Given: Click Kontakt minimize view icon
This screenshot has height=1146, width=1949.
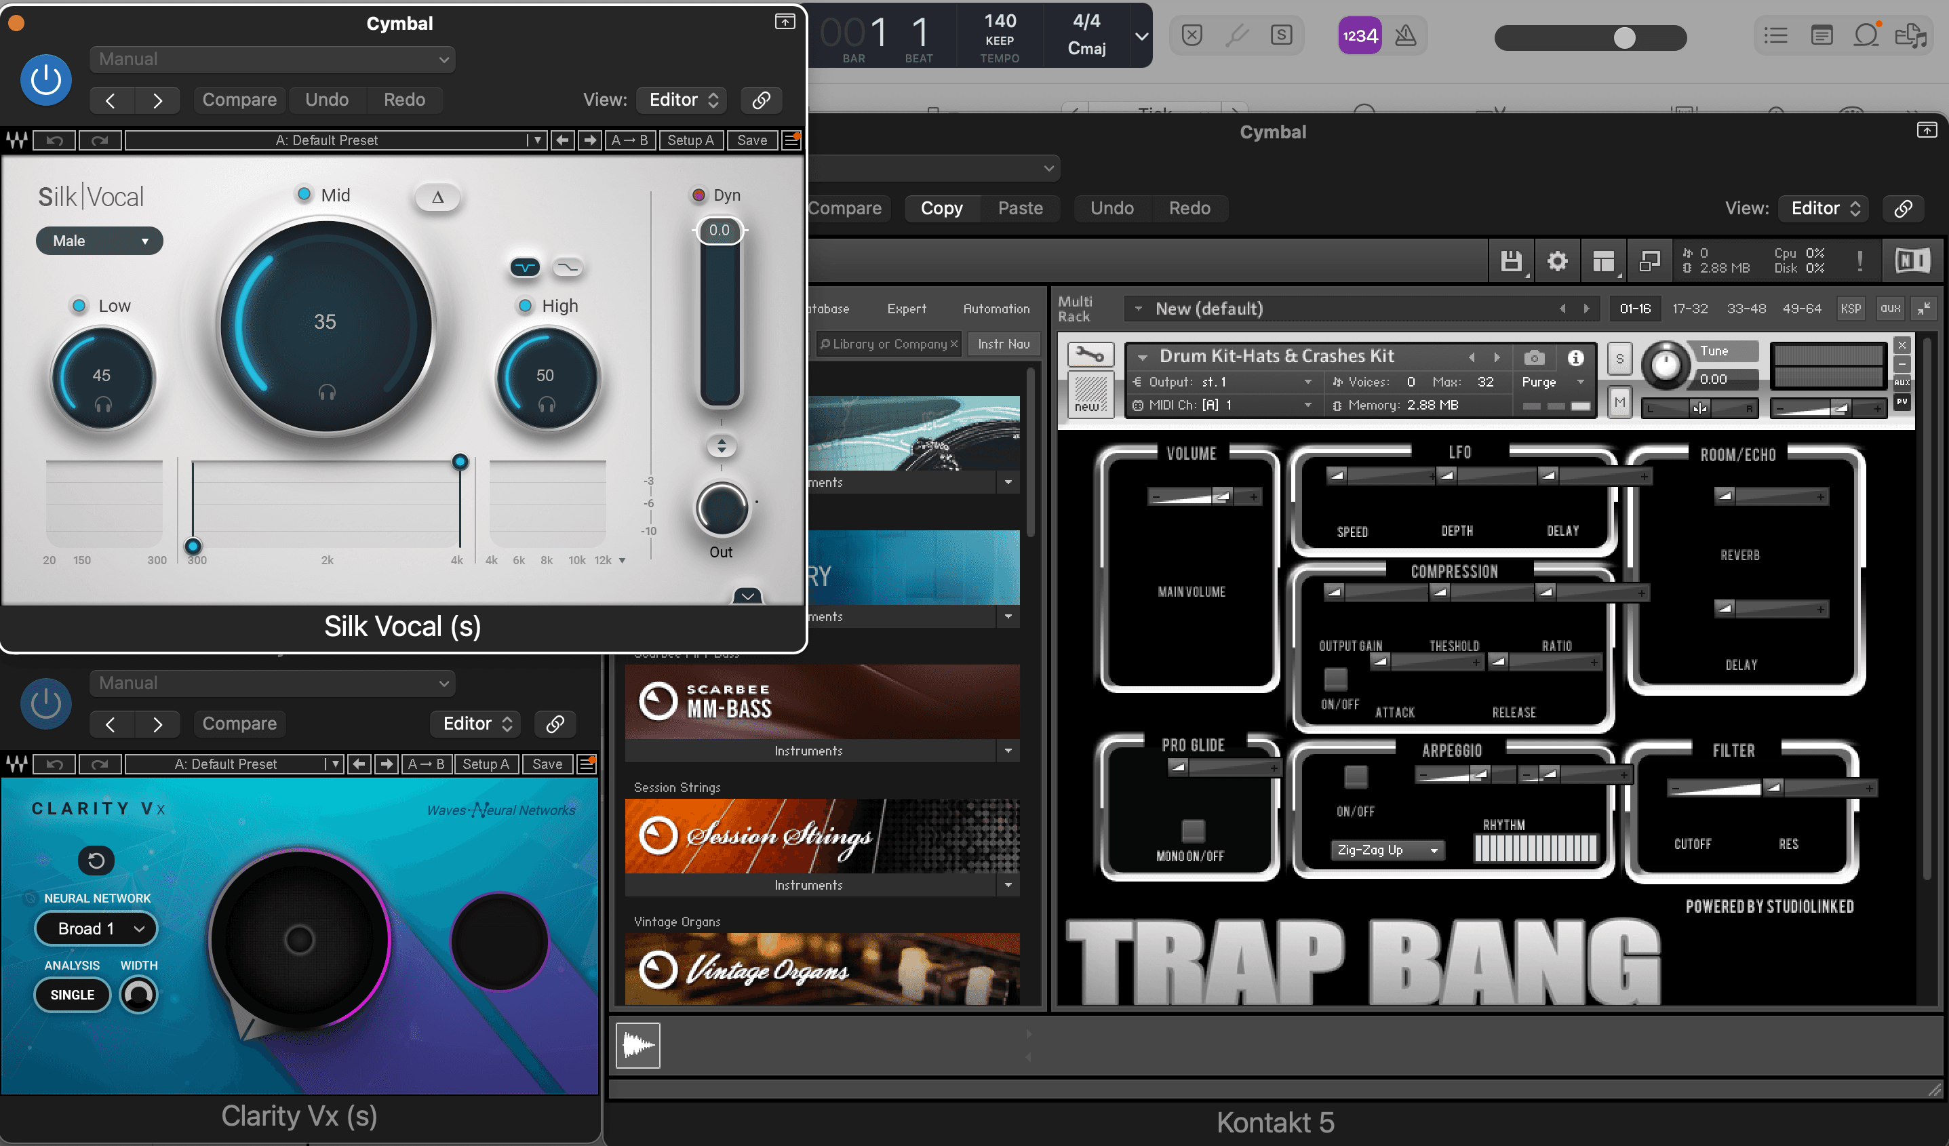Looking at the screenshot, I should (1649, 261).
